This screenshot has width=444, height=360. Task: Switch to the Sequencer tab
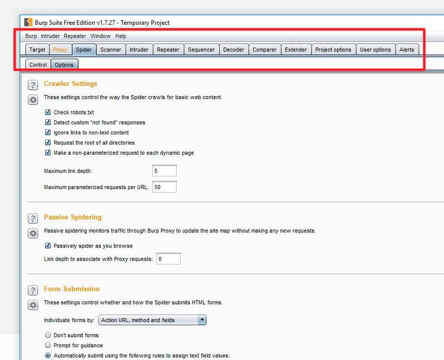tap(201, 49)
